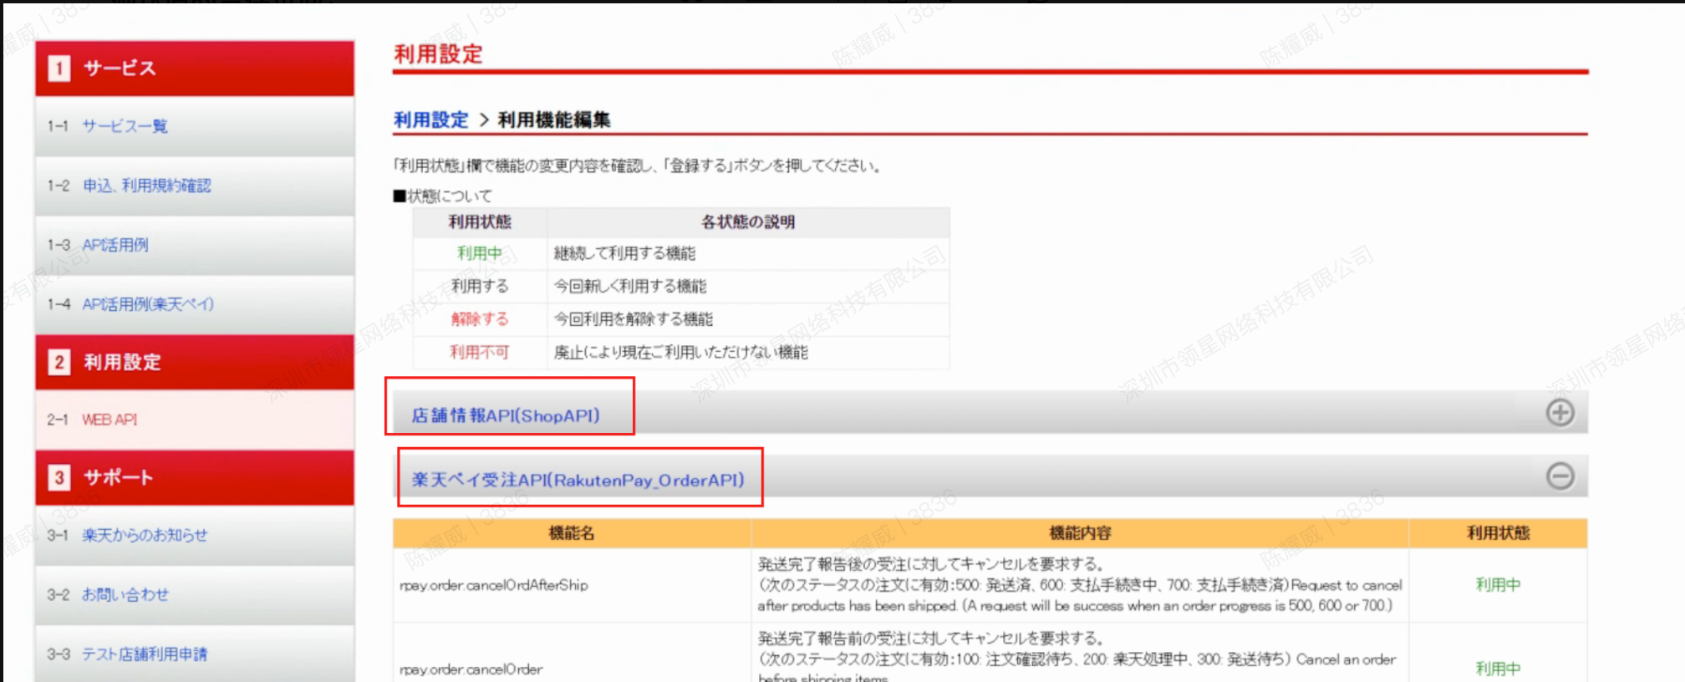
Task: Open 3-1 楽天からのお知らせ sidebar link
Action: (145, 535)
